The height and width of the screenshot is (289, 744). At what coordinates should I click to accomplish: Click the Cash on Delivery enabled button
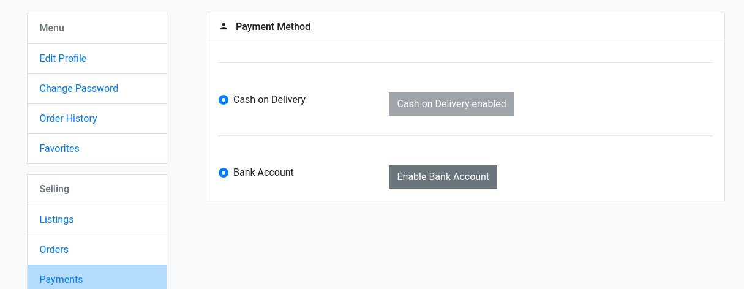point(451,104)
